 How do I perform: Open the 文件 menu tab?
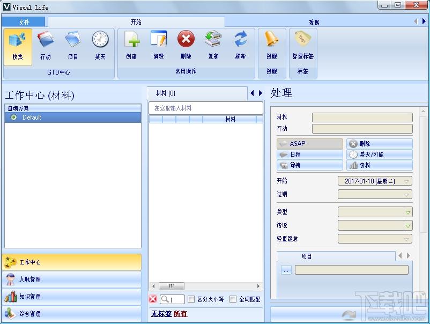[x=24, y=22]
